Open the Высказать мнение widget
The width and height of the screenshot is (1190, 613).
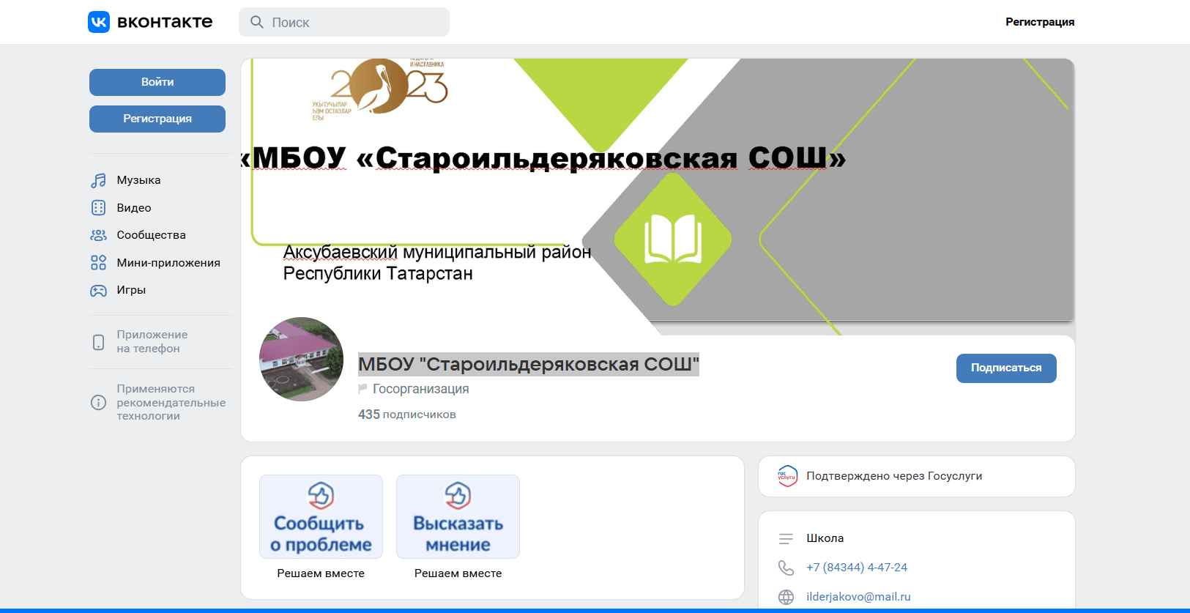coord(458,517)
